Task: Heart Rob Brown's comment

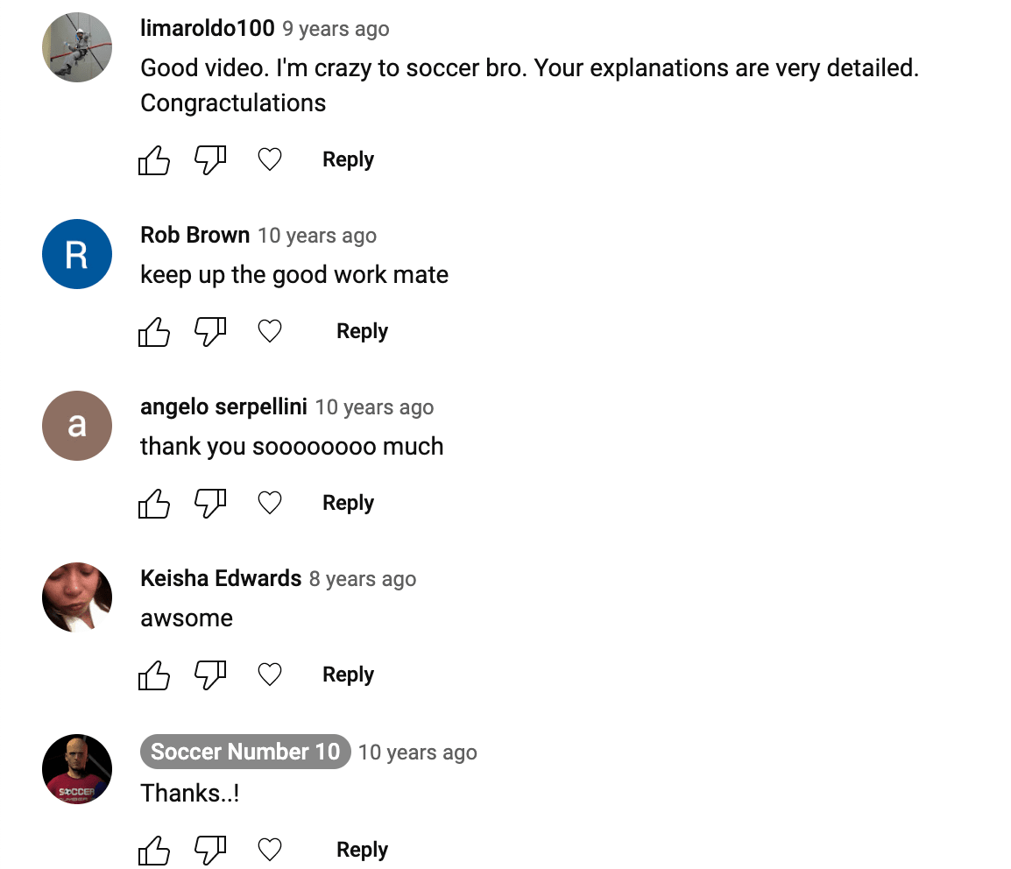Action: (270, 331)
